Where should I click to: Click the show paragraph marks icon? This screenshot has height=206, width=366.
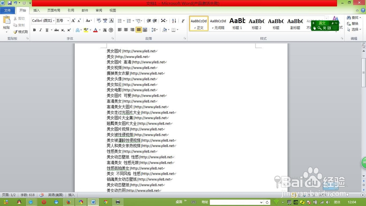coord(183,21)
